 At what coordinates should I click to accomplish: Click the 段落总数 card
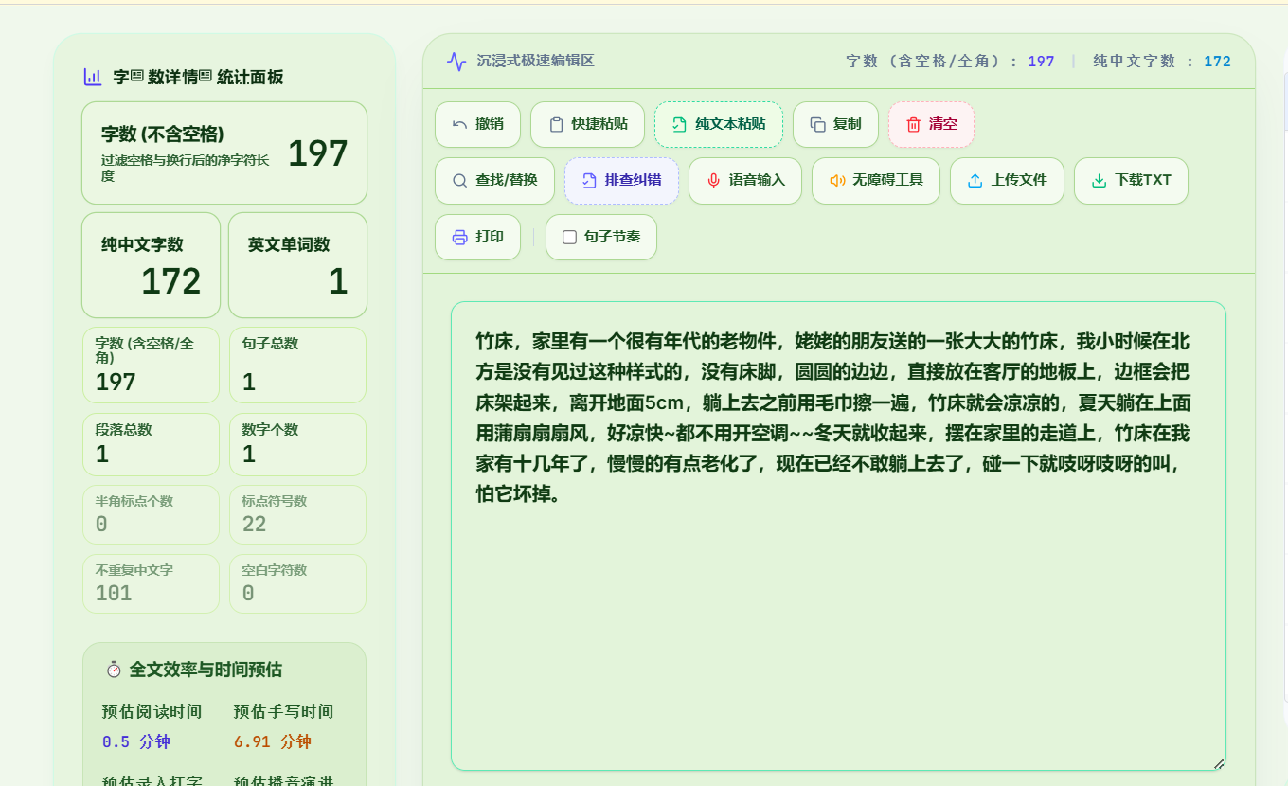[151, 444]
